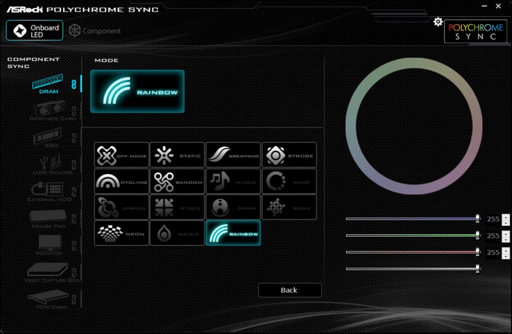Viewport: 512px width, 334px height.
Task: Click the large selected Rainbow mode tile
Action: pos(137,91)
